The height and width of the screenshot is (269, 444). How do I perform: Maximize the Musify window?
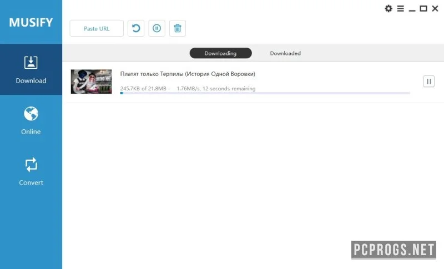click(423, 8)
